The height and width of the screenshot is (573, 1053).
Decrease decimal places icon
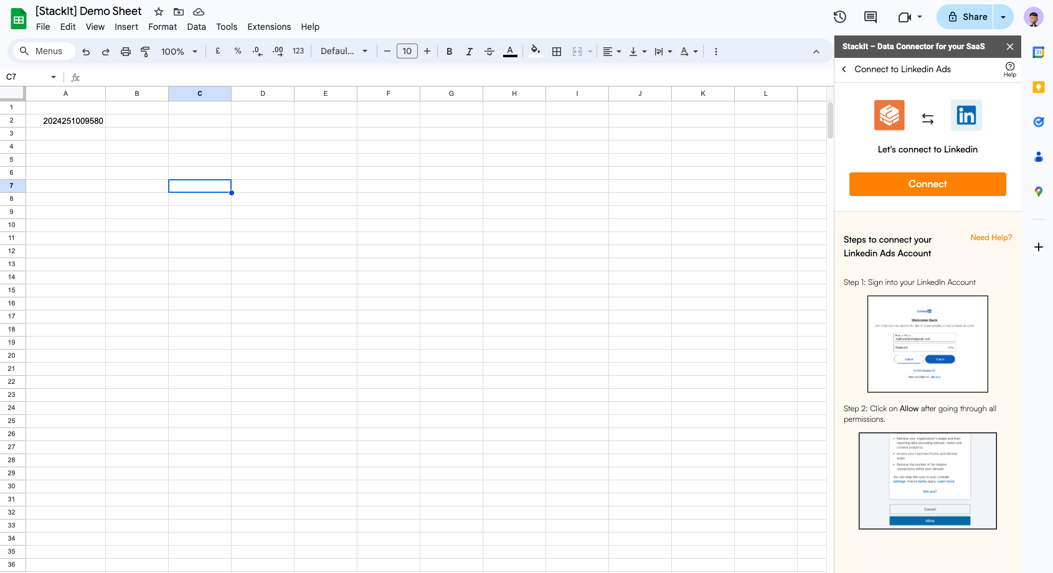pos(257,51)
